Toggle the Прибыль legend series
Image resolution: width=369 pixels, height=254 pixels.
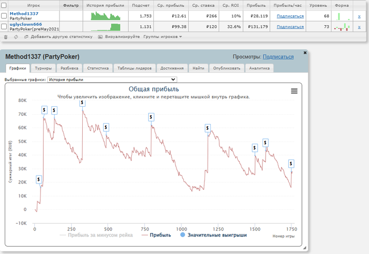click(156, 235)
